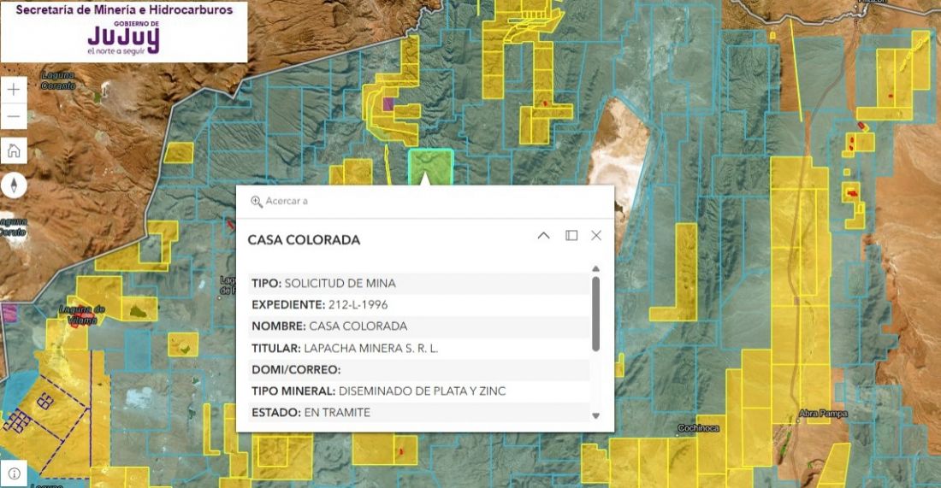The height and width of the screenshot is (488, 941).
Task: Select the small purple parcel on the map
Action: coord(388,104)
